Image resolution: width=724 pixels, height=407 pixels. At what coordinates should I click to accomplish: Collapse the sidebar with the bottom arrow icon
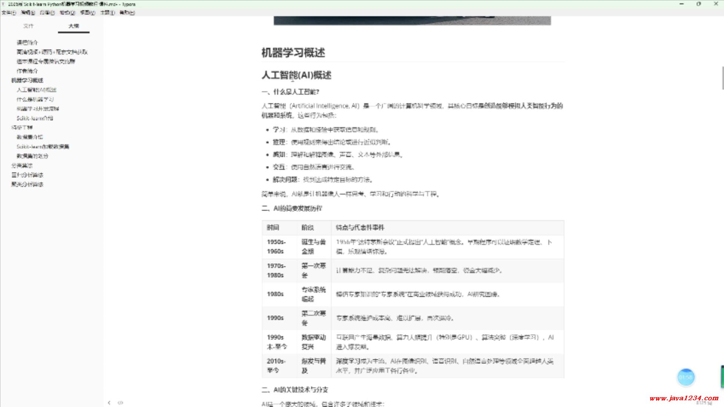point(109,402)
